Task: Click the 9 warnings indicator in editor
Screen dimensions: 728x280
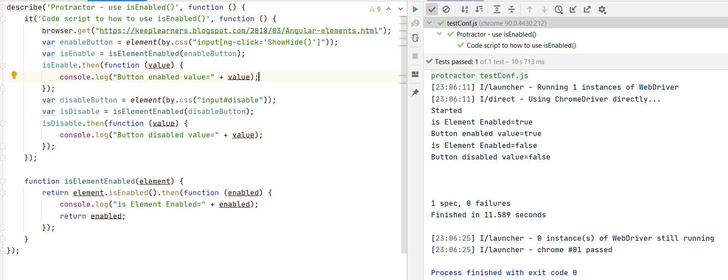Action: 375,9
